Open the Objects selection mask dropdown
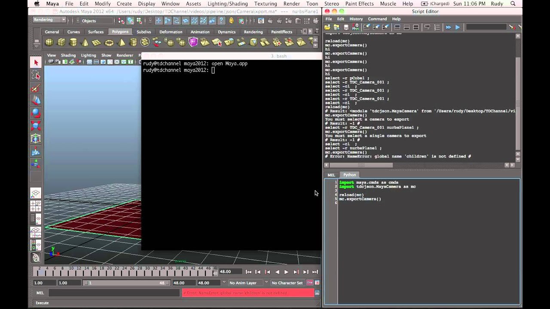Image resolution: width=550 pixels, height=309 pixels. pos(93,21)
